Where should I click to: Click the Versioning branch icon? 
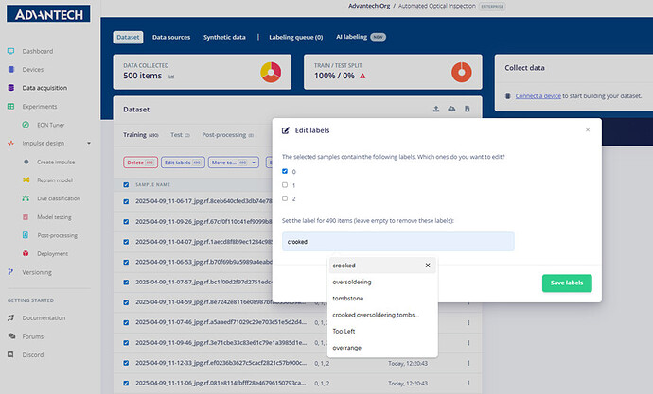pyautogui.click(x=10, y=272)
